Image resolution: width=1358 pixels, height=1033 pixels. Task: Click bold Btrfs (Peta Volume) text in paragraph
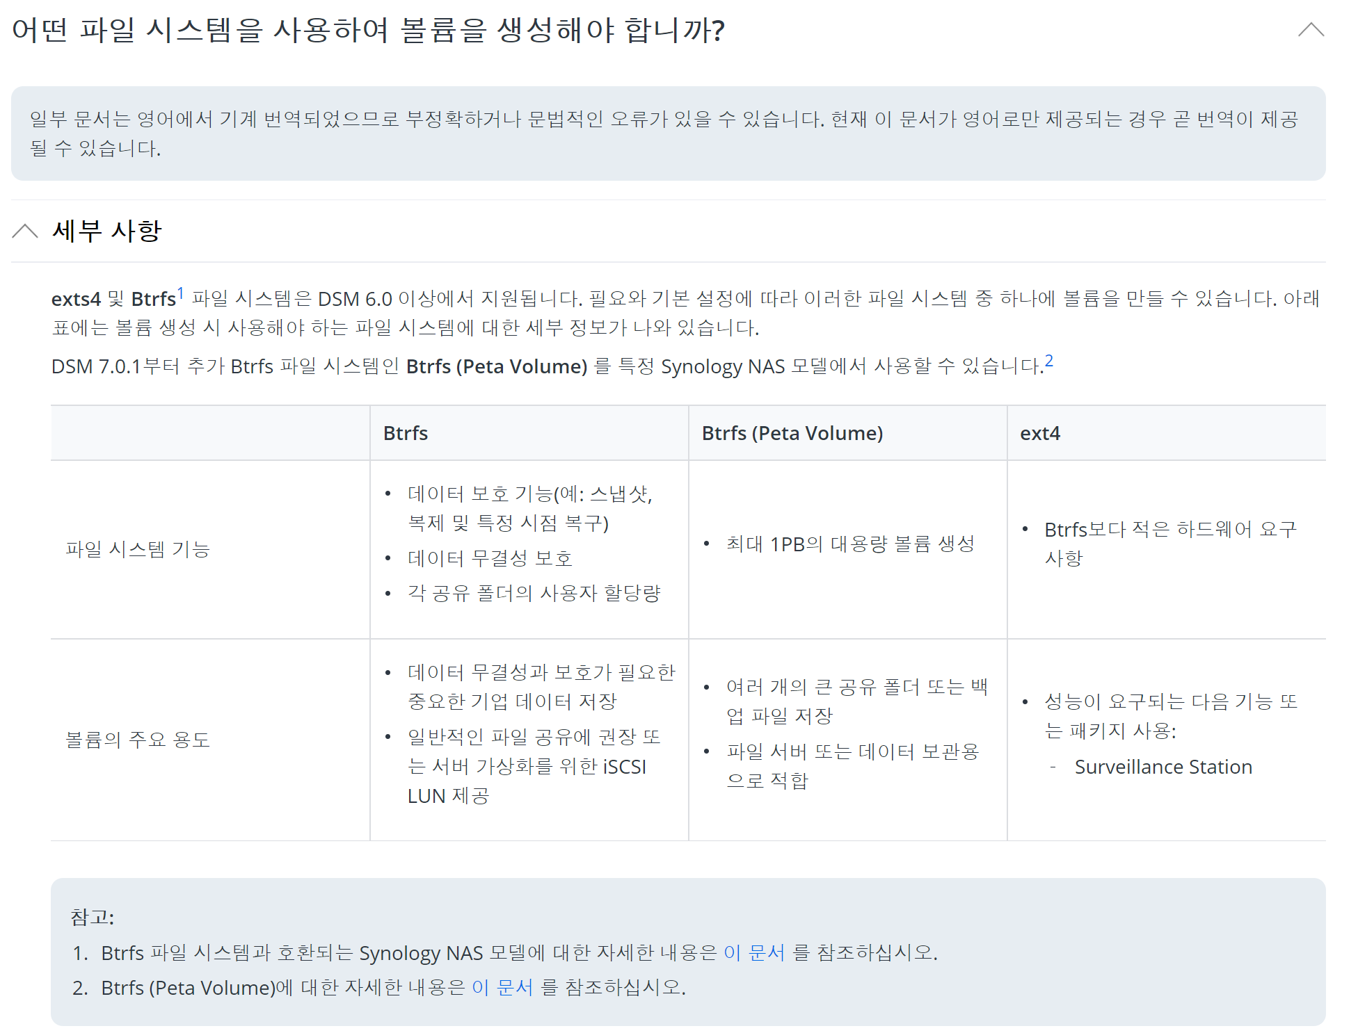pos(497,366)
